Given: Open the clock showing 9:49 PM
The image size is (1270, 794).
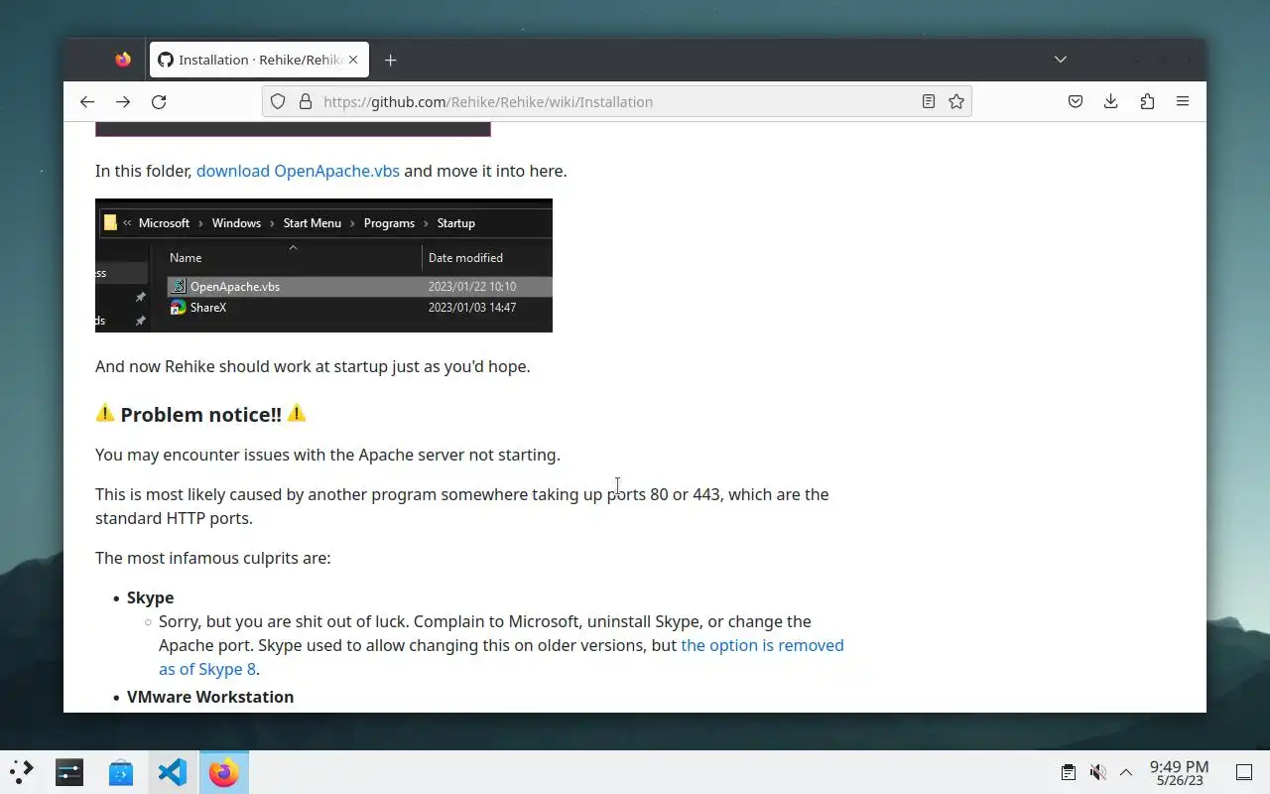Looking at the screenshot, I should [1179, 772].
